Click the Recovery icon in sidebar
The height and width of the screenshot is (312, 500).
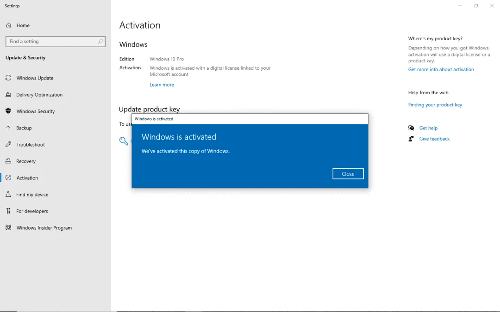(9, 161)
